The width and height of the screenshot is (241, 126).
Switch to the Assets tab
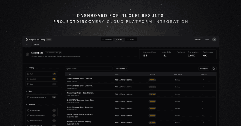pos(131,39)
